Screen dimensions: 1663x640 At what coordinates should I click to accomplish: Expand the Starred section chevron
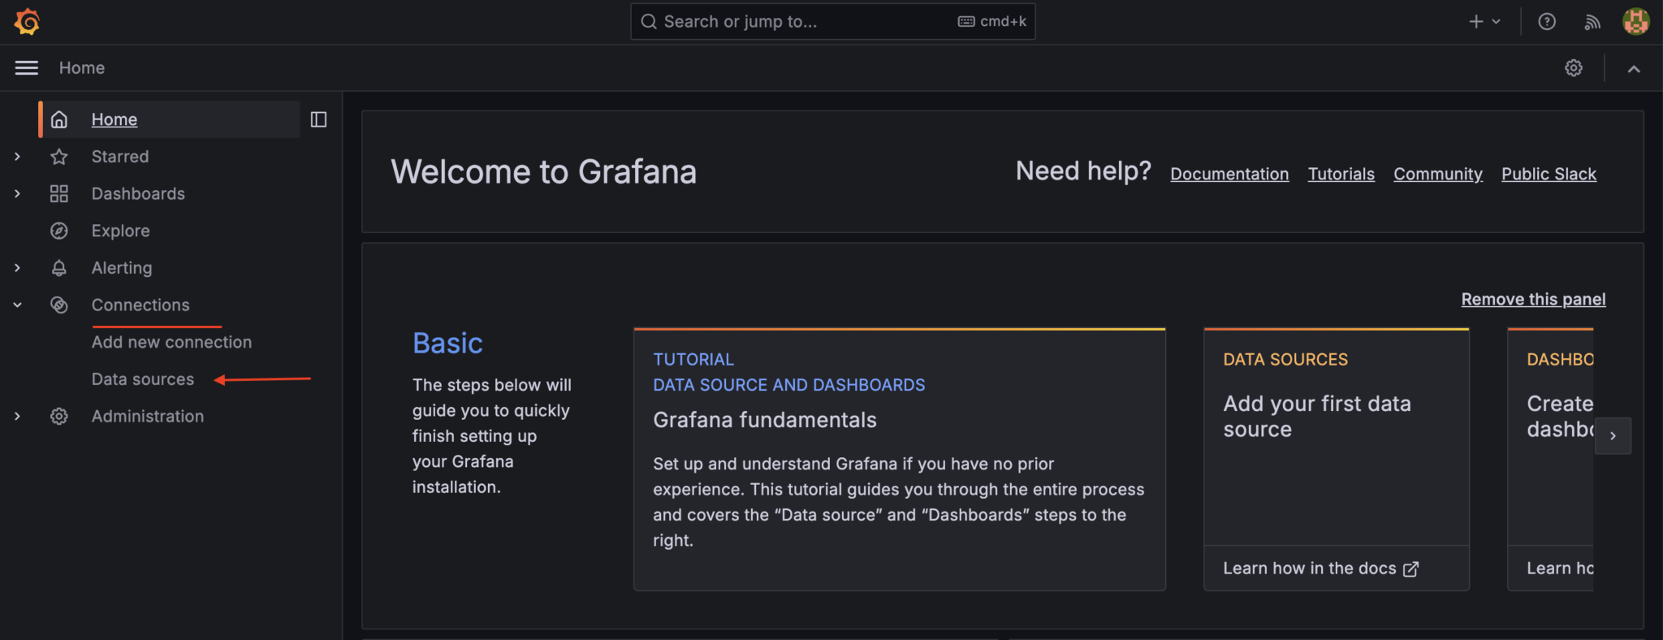tap(17, 157)
